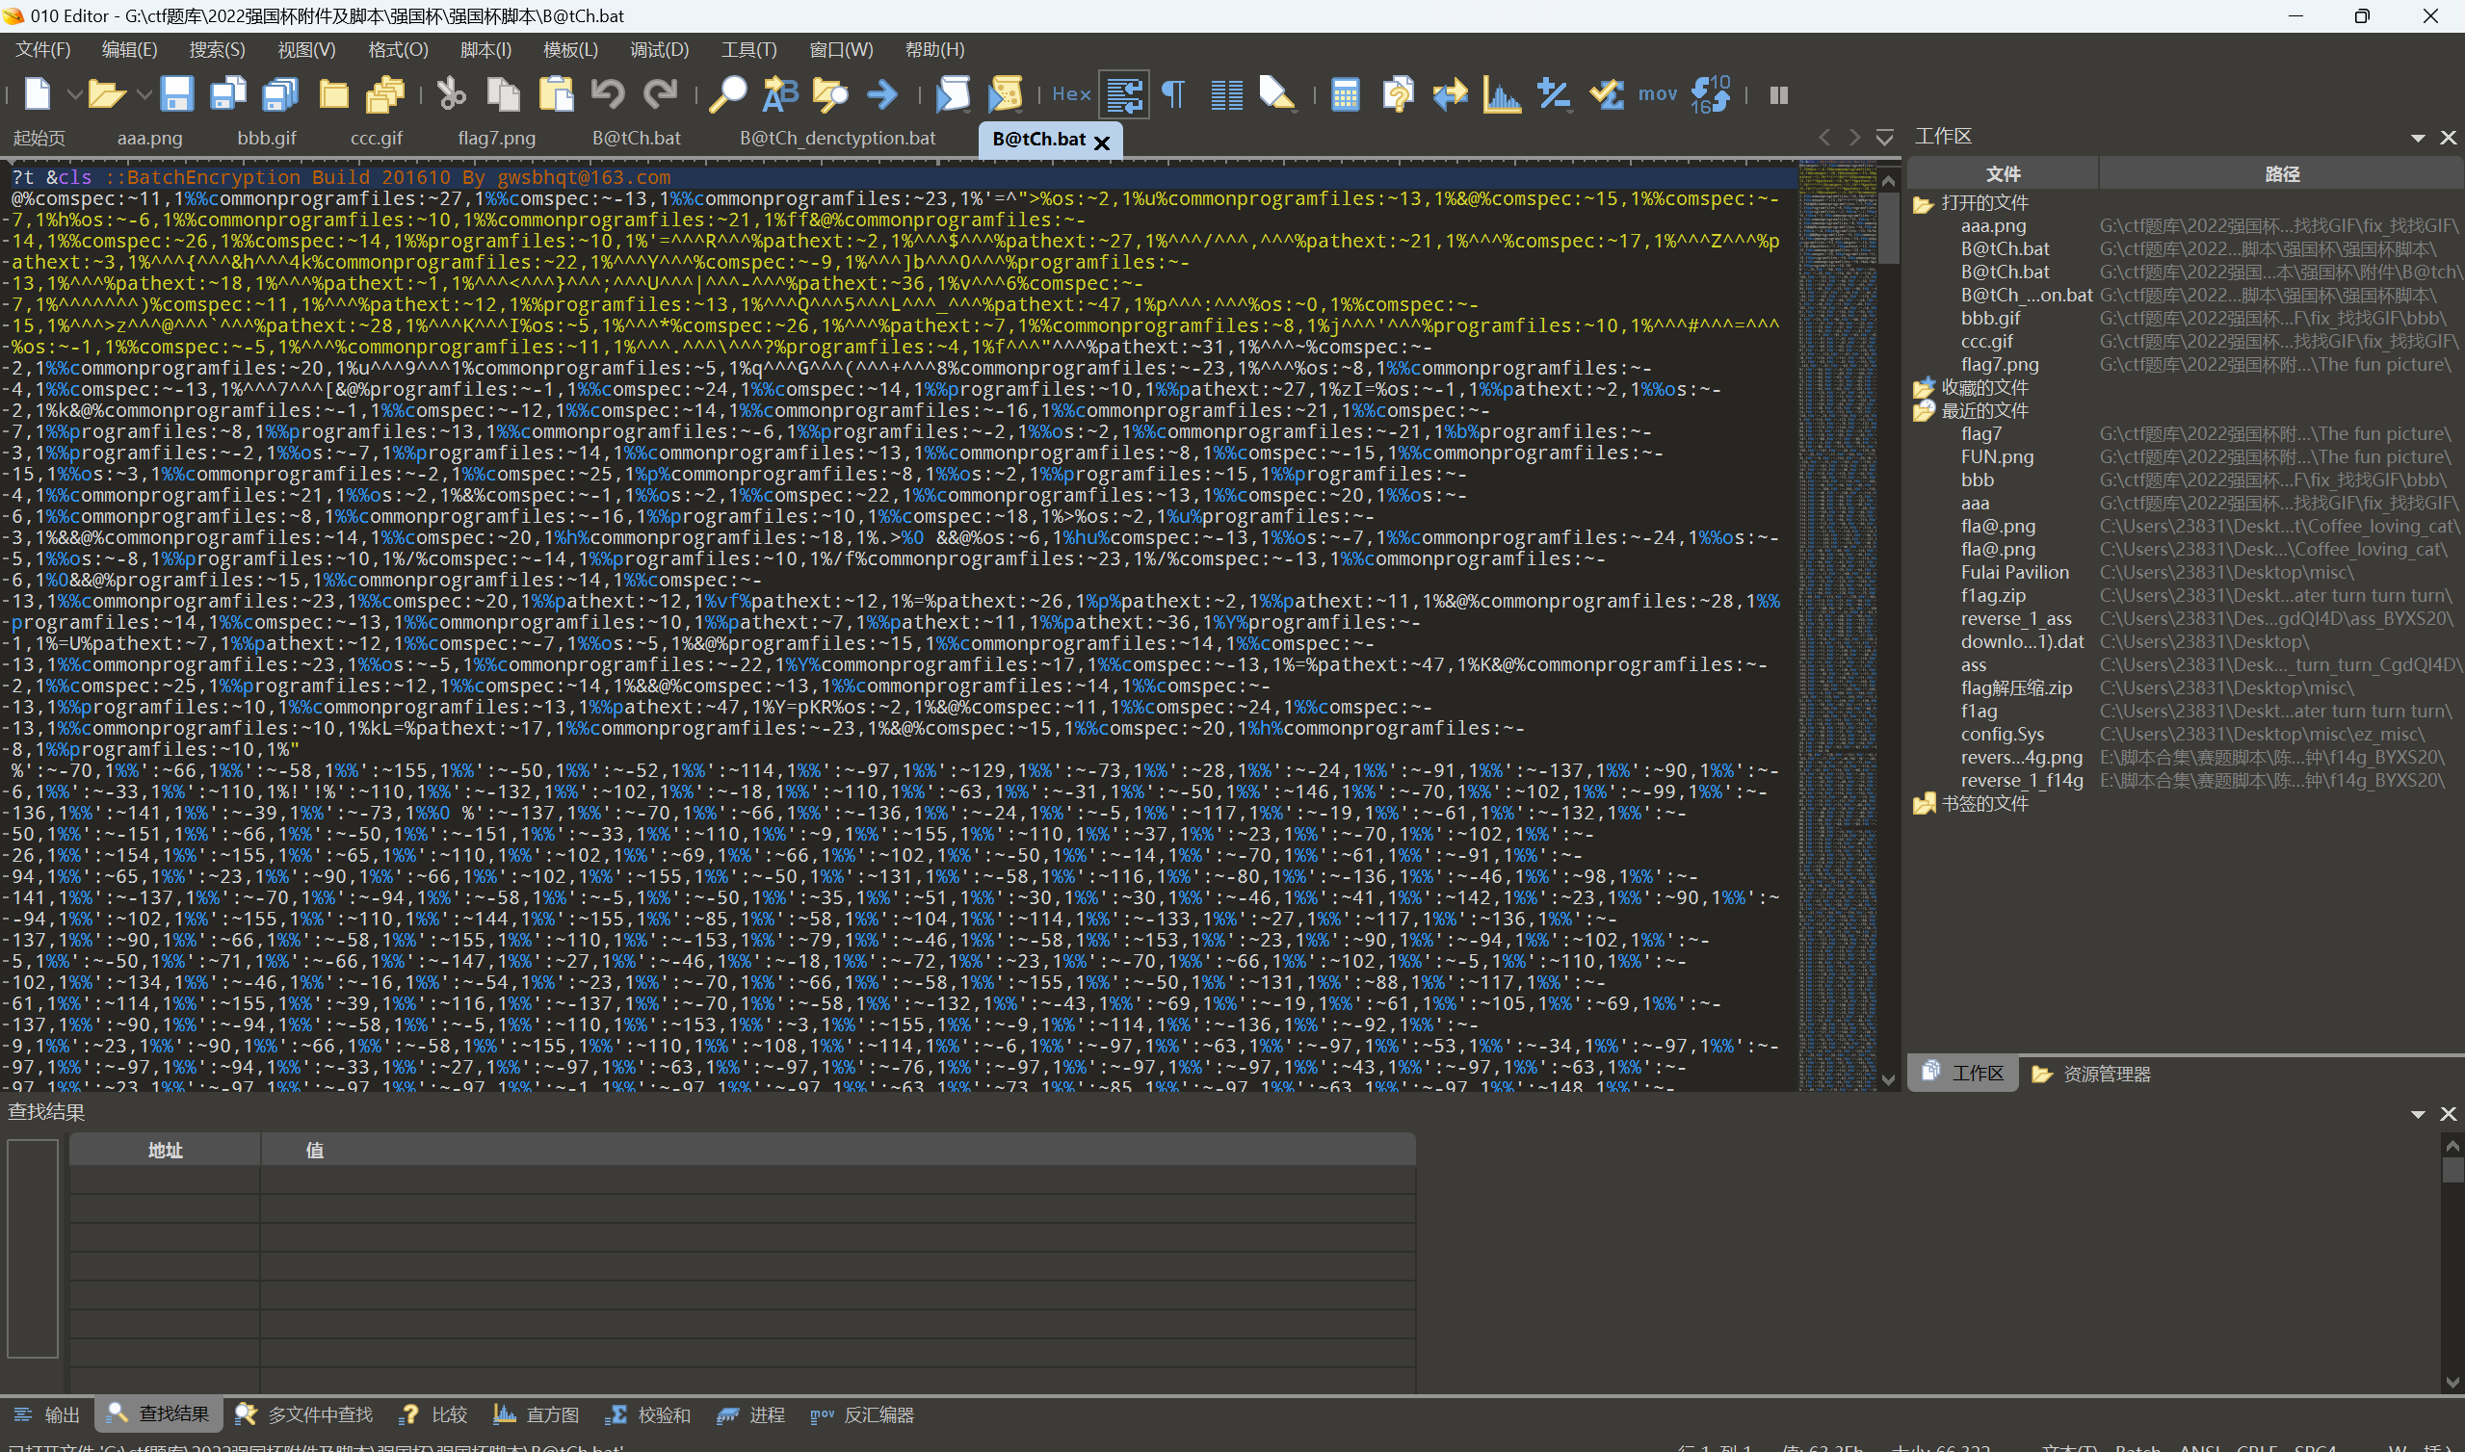Click the highlight marker icon
2465x1452 pixels.
pos(1277,94)
